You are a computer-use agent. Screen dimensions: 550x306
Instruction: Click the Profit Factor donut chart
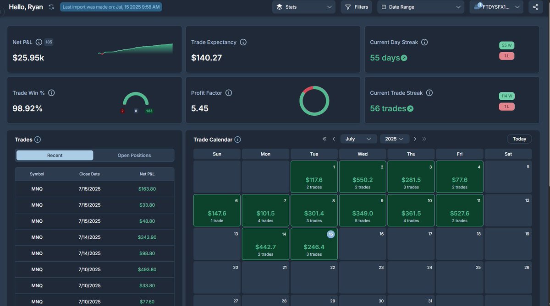(314, 101)
